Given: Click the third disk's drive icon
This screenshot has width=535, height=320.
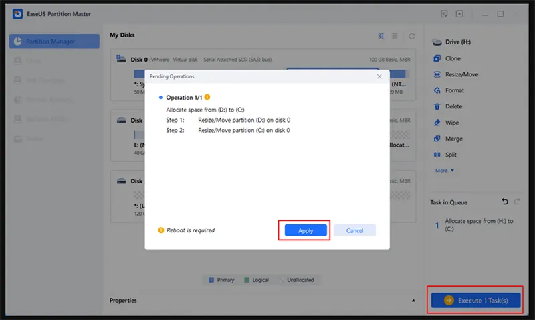Looking at the screenshot, I should pyautogui.click(x=122, y=181).
